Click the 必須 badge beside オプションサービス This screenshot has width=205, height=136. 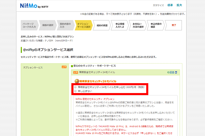click(64, 67)
